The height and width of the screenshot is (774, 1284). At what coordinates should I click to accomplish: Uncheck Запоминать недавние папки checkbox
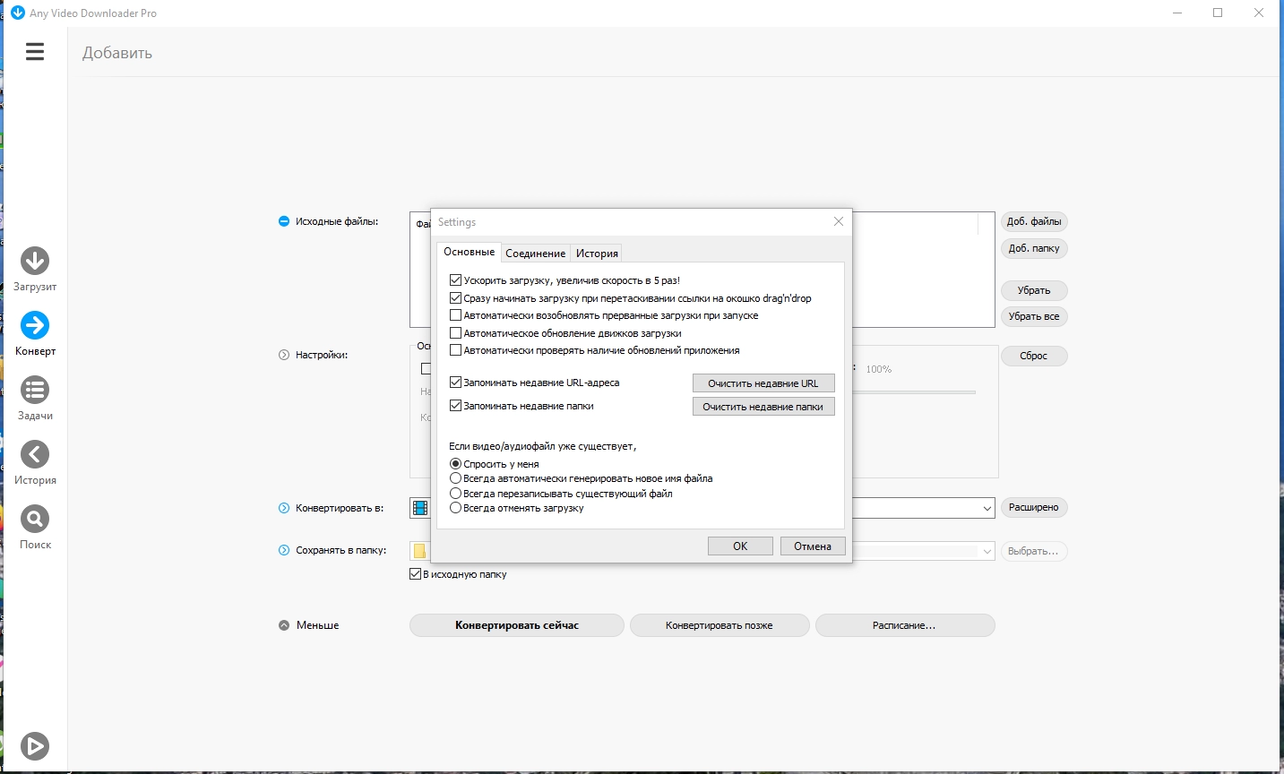click(455, 406)
